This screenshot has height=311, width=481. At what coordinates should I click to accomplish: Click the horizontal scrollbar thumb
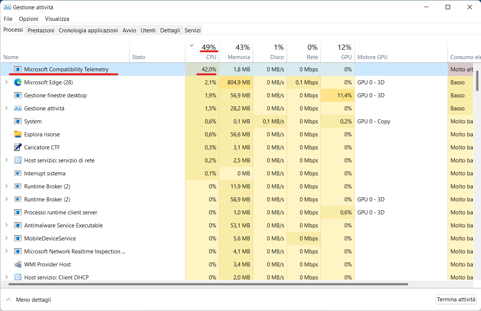208,285
